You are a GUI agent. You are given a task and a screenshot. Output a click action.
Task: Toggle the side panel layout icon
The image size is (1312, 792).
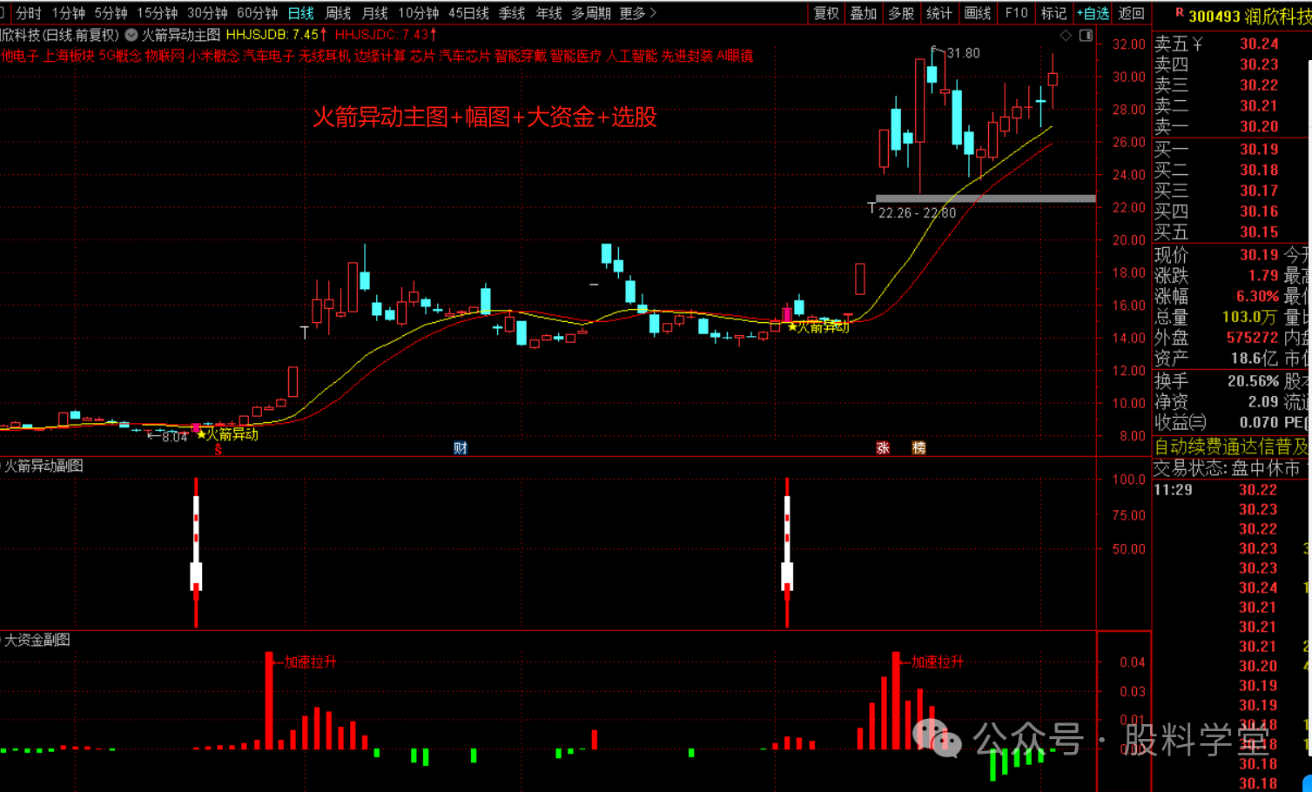click(x=1086, y=36)
